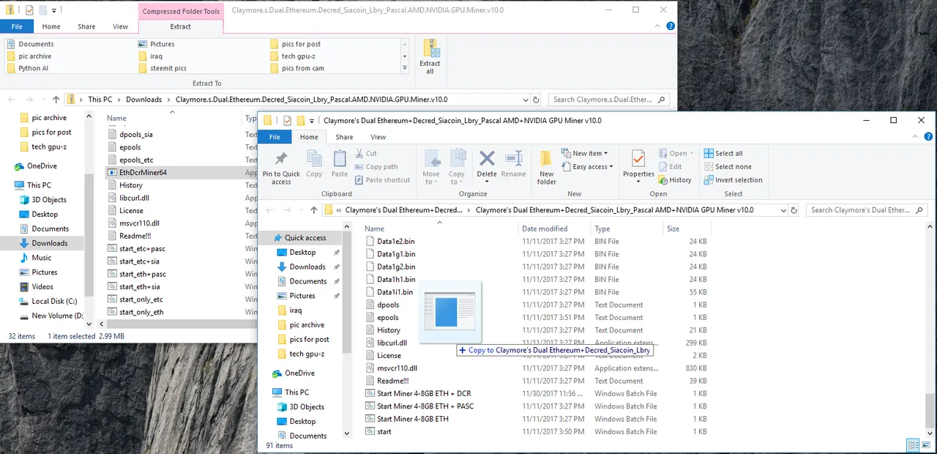This screenshot has height=454, width=937.
Task: Open Extract tab in back window
Action: click(x=181, y=26)
